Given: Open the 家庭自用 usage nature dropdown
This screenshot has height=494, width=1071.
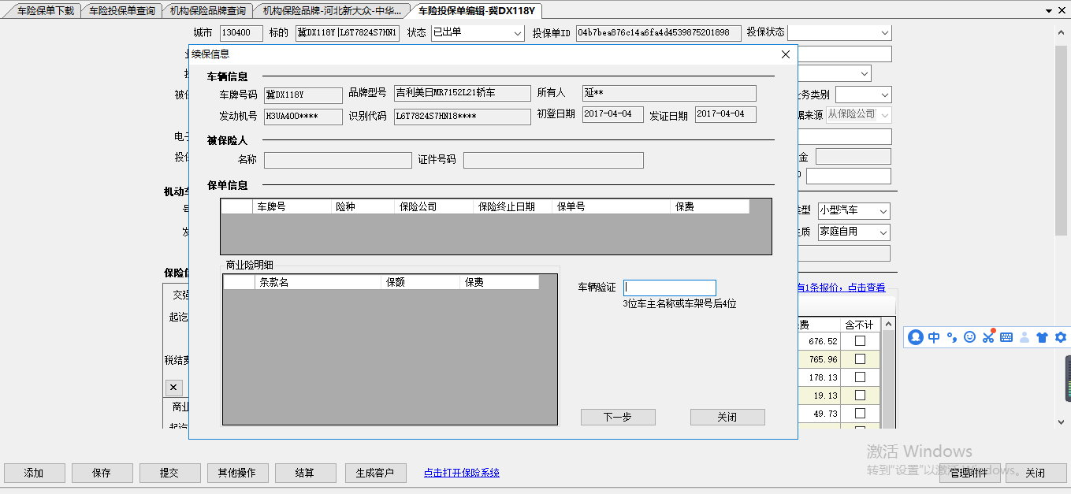Looking at the screenshot, I should 854,232.
